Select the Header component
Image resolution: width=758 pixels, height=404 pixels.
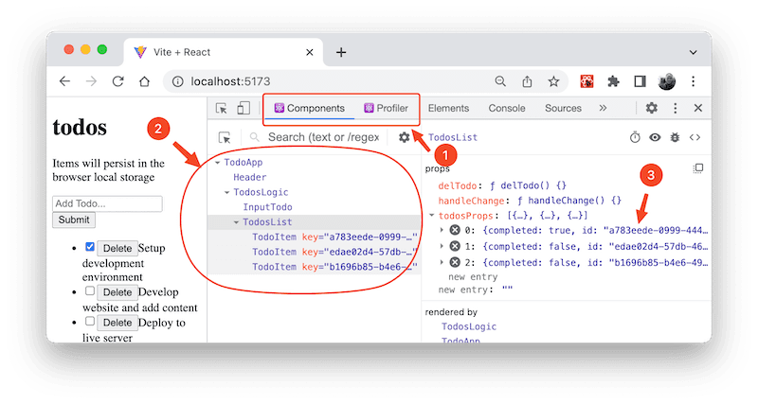click(x=250, y=177)
